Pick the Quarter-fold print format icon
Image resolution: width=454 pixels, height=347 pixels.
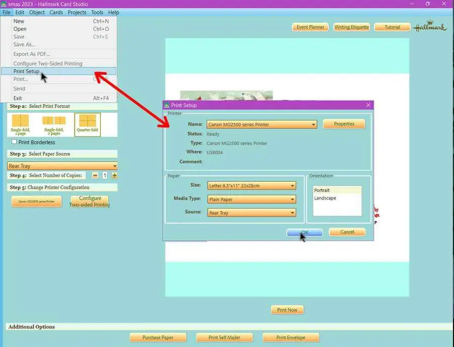[87, 124]
